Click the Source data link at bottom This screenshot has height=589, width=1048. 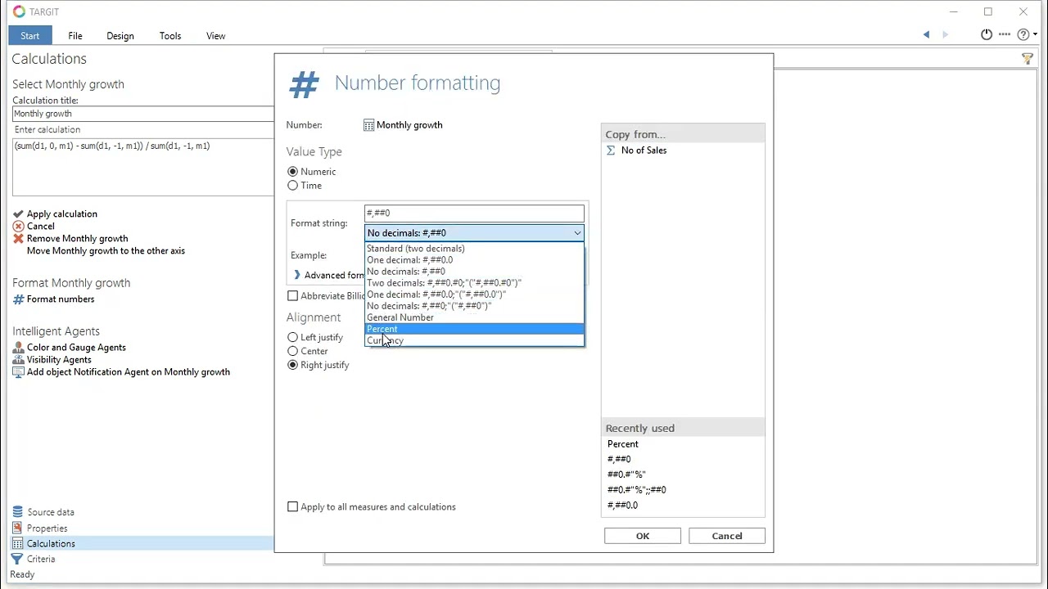click(51, 512)
